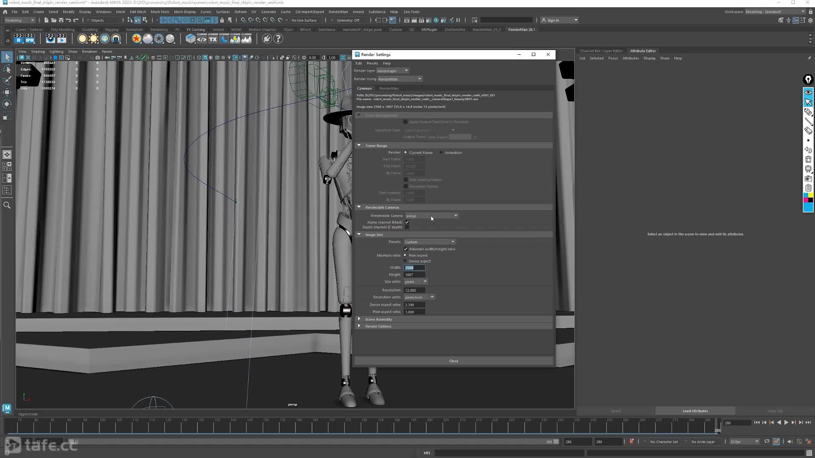
Task: Click the Height field showing 1067
Action: coord(414,275)
